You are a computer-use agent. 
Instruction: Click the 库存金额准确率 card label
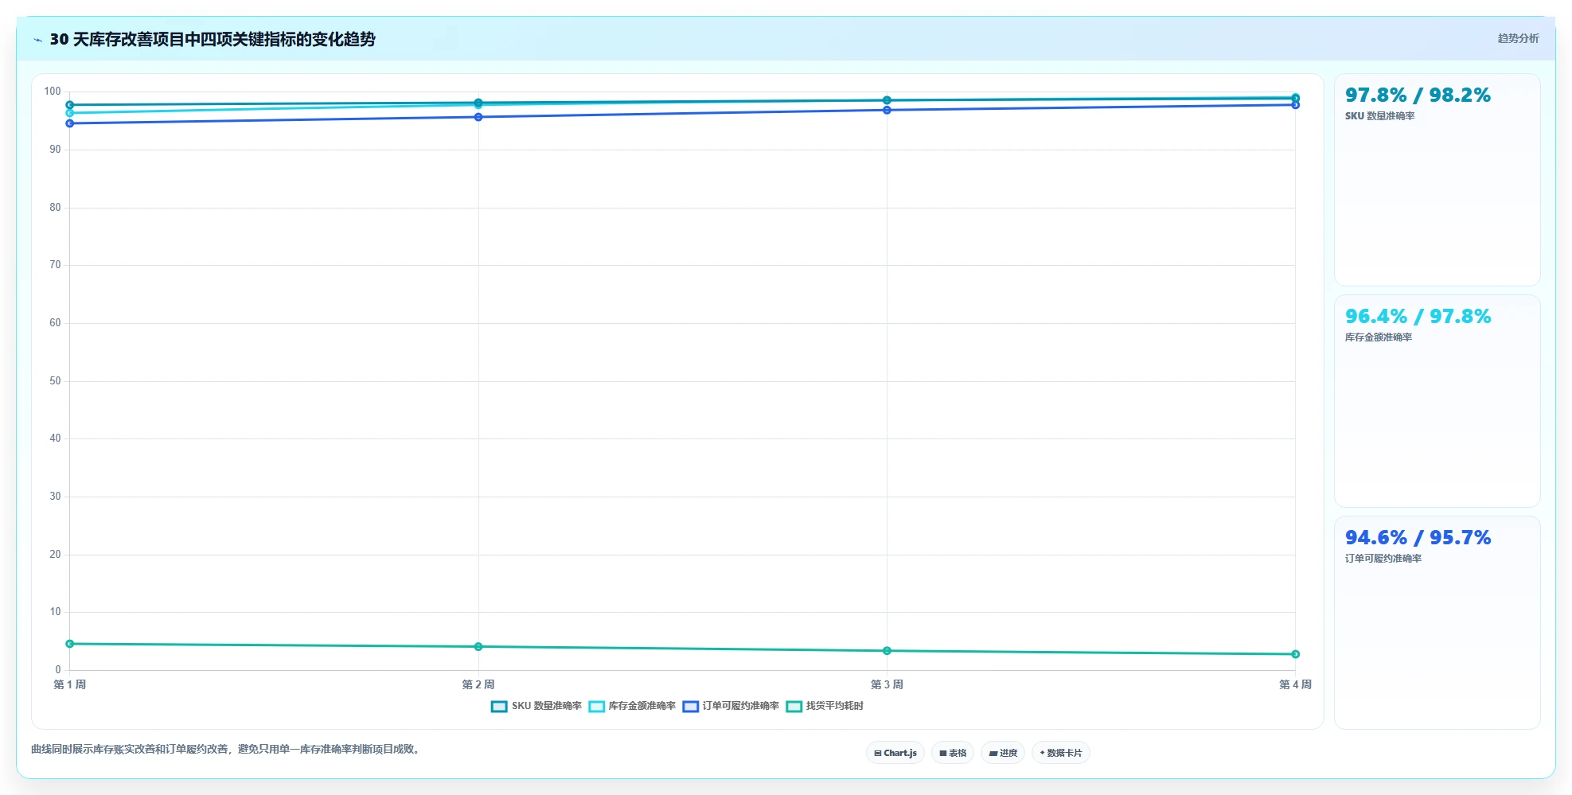pos(1379,337)
